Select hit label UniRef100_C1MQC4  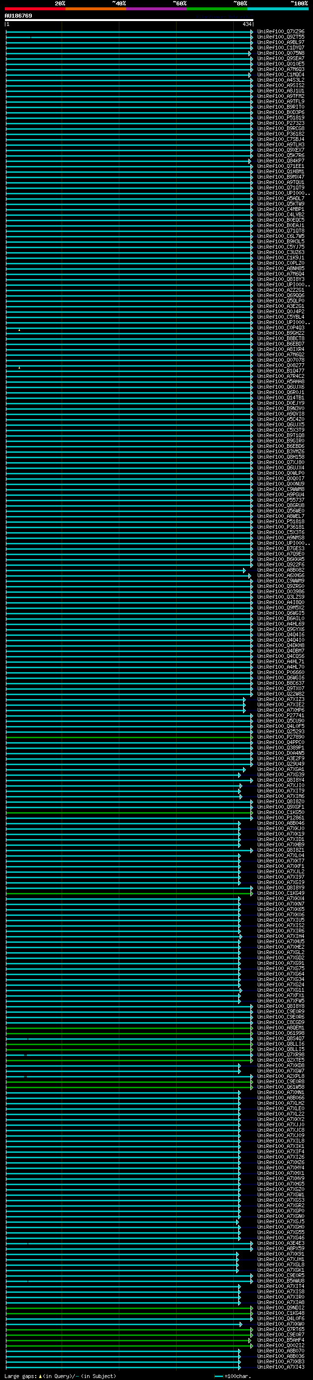tap(281, 74)
